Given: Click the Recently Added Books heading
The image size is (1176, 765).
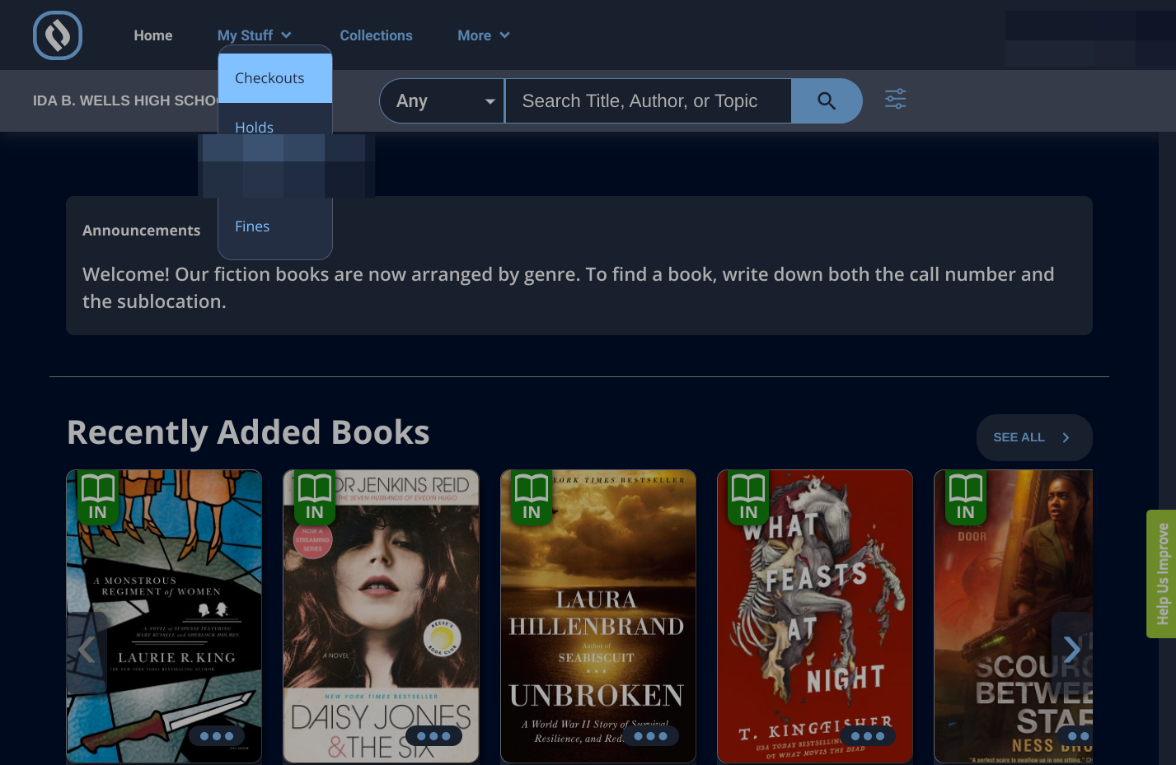Looking at the screenshot, I should [248, 432].
